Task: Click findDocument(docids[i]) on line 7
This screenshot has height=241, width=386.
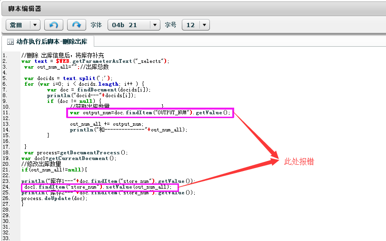Action: pyautogui.click(x=114, y=90)
